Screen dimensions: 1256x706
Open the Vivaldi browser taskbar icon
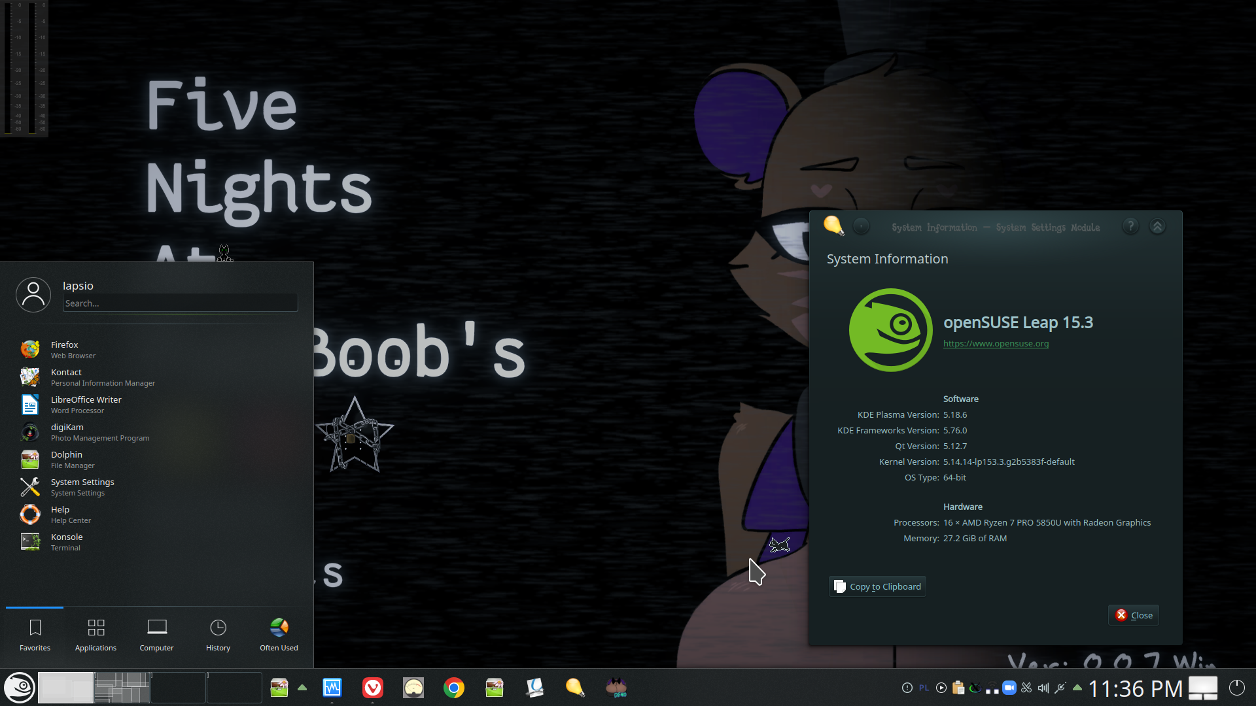click(373, 688)
